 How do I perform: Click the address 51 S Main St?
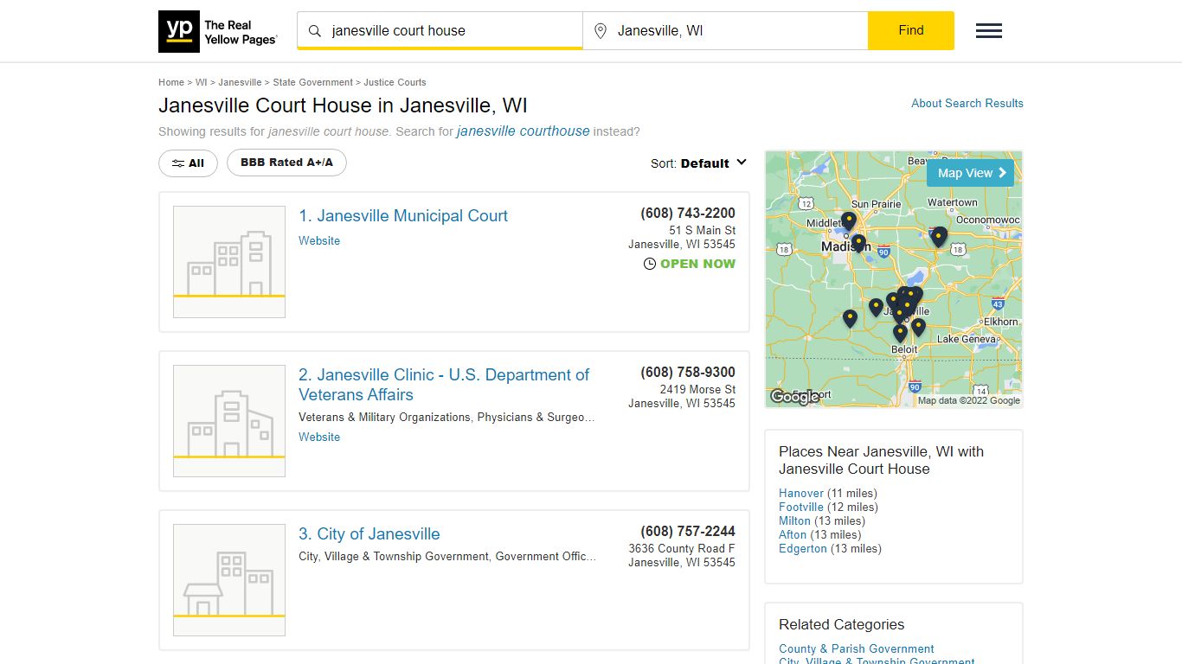tap(702, 230)
